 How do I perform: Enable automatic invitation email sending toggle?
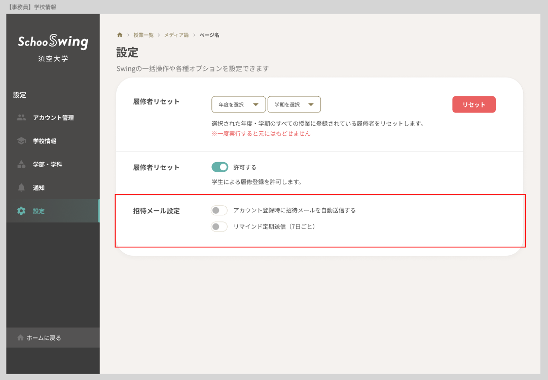click(219, 210)
